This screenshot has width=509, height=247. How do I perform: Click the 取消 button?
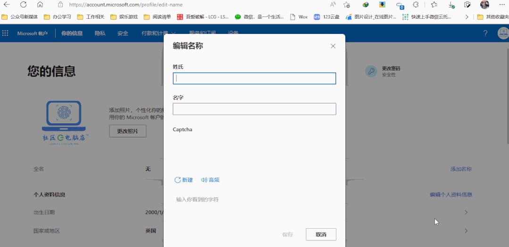(x=321, y=234)
